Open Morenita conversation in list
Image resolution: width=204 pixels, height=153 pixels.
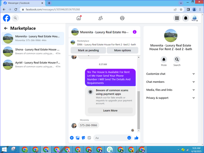click(33, 38)
